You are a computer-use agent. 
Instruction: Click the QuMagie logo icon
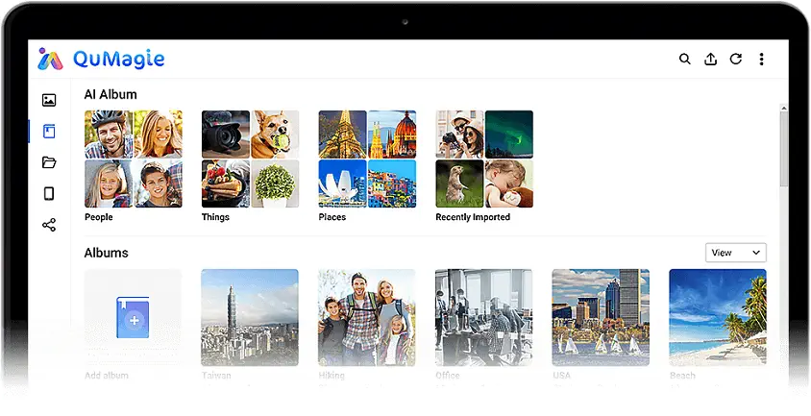(50, 59)
